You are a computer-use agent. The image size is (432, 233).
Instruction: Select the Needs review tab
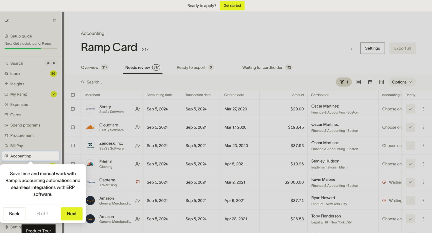[143, 68]
